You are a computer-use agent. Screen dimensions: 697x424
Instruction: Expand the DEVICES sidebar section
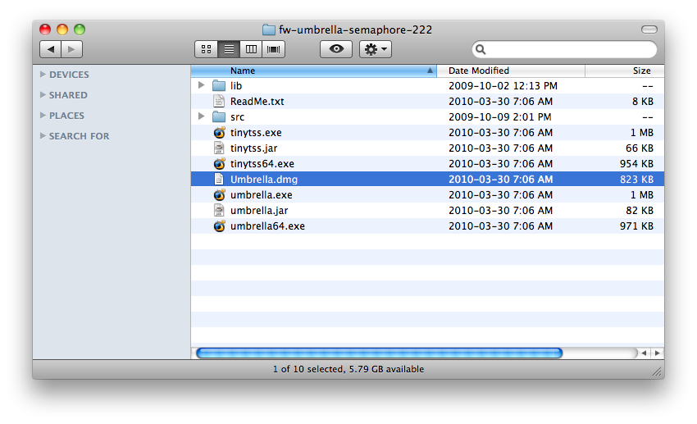pos(43,75)
